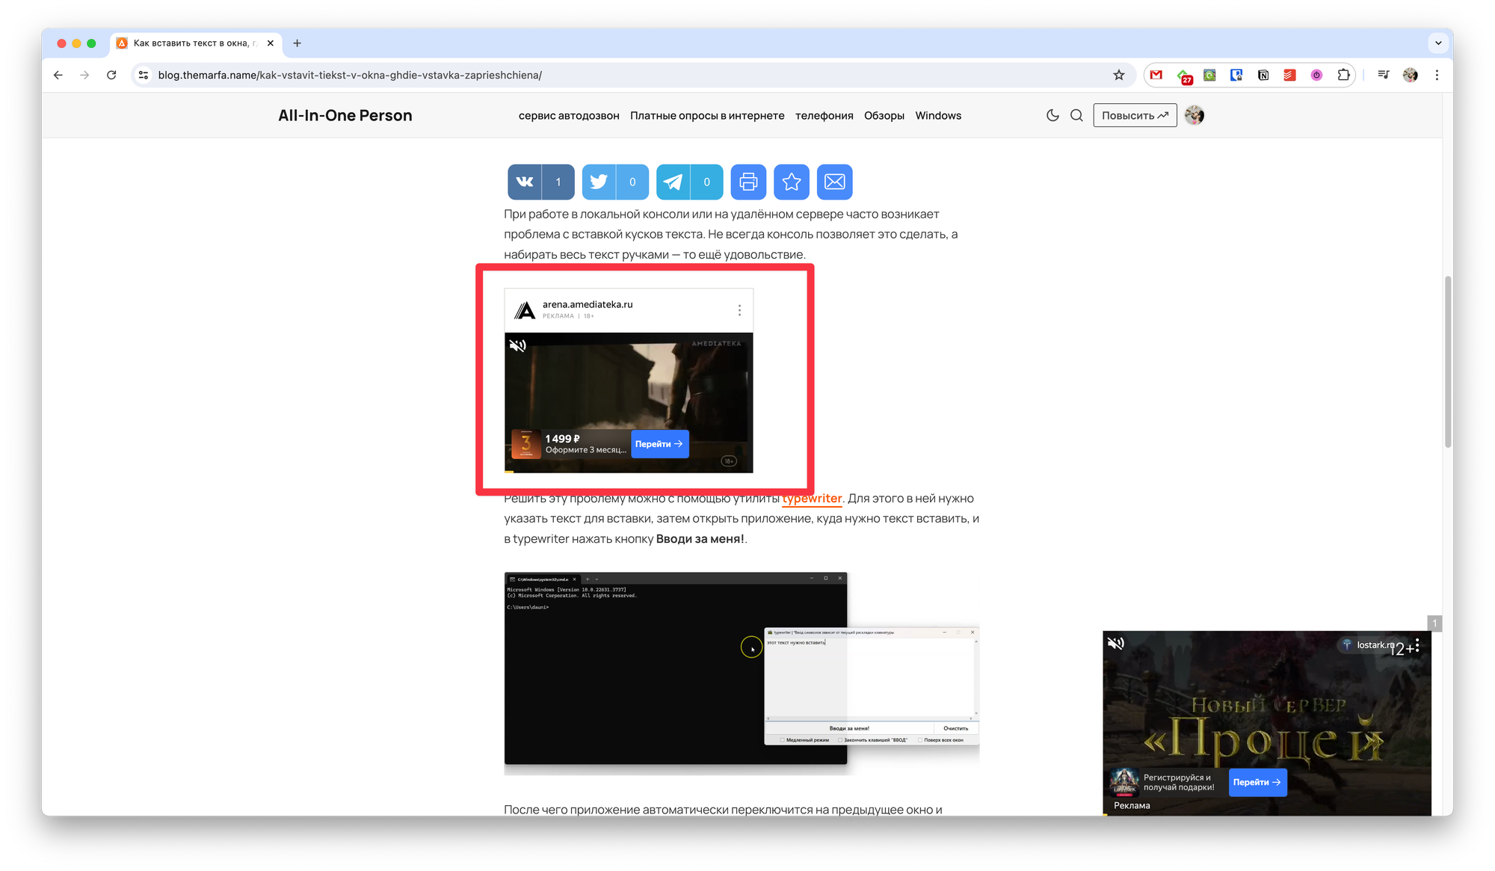Image resolution: width=1495 pixels, height=871 pixels.
Task: Click the page vertical scrollbar
Action: click(x=1448, y=363)
